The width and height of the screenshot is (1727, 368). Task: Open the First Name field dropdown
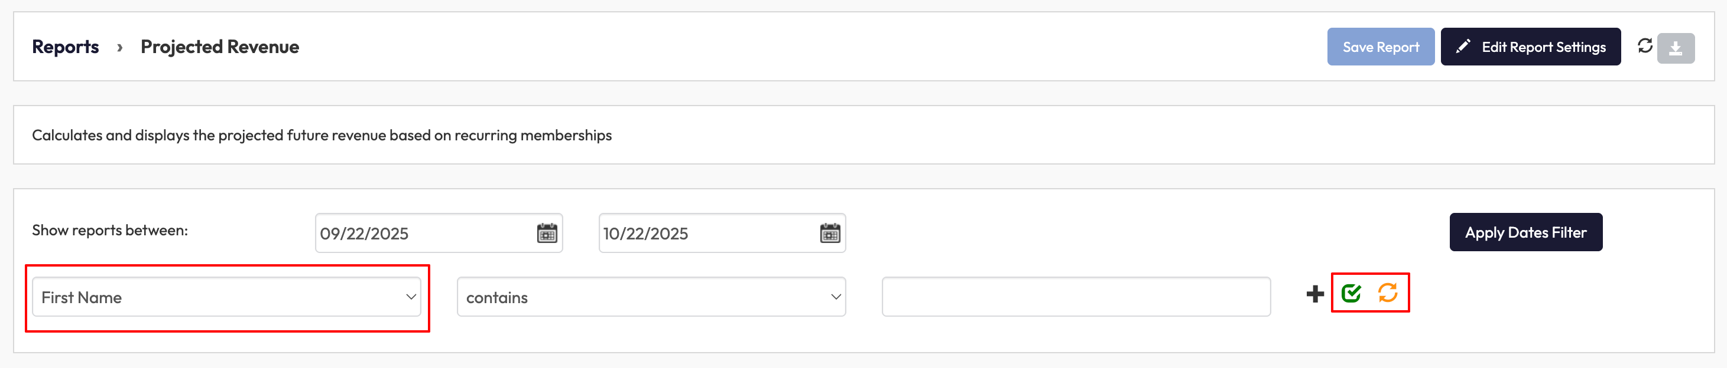click(x=226, y=297)
